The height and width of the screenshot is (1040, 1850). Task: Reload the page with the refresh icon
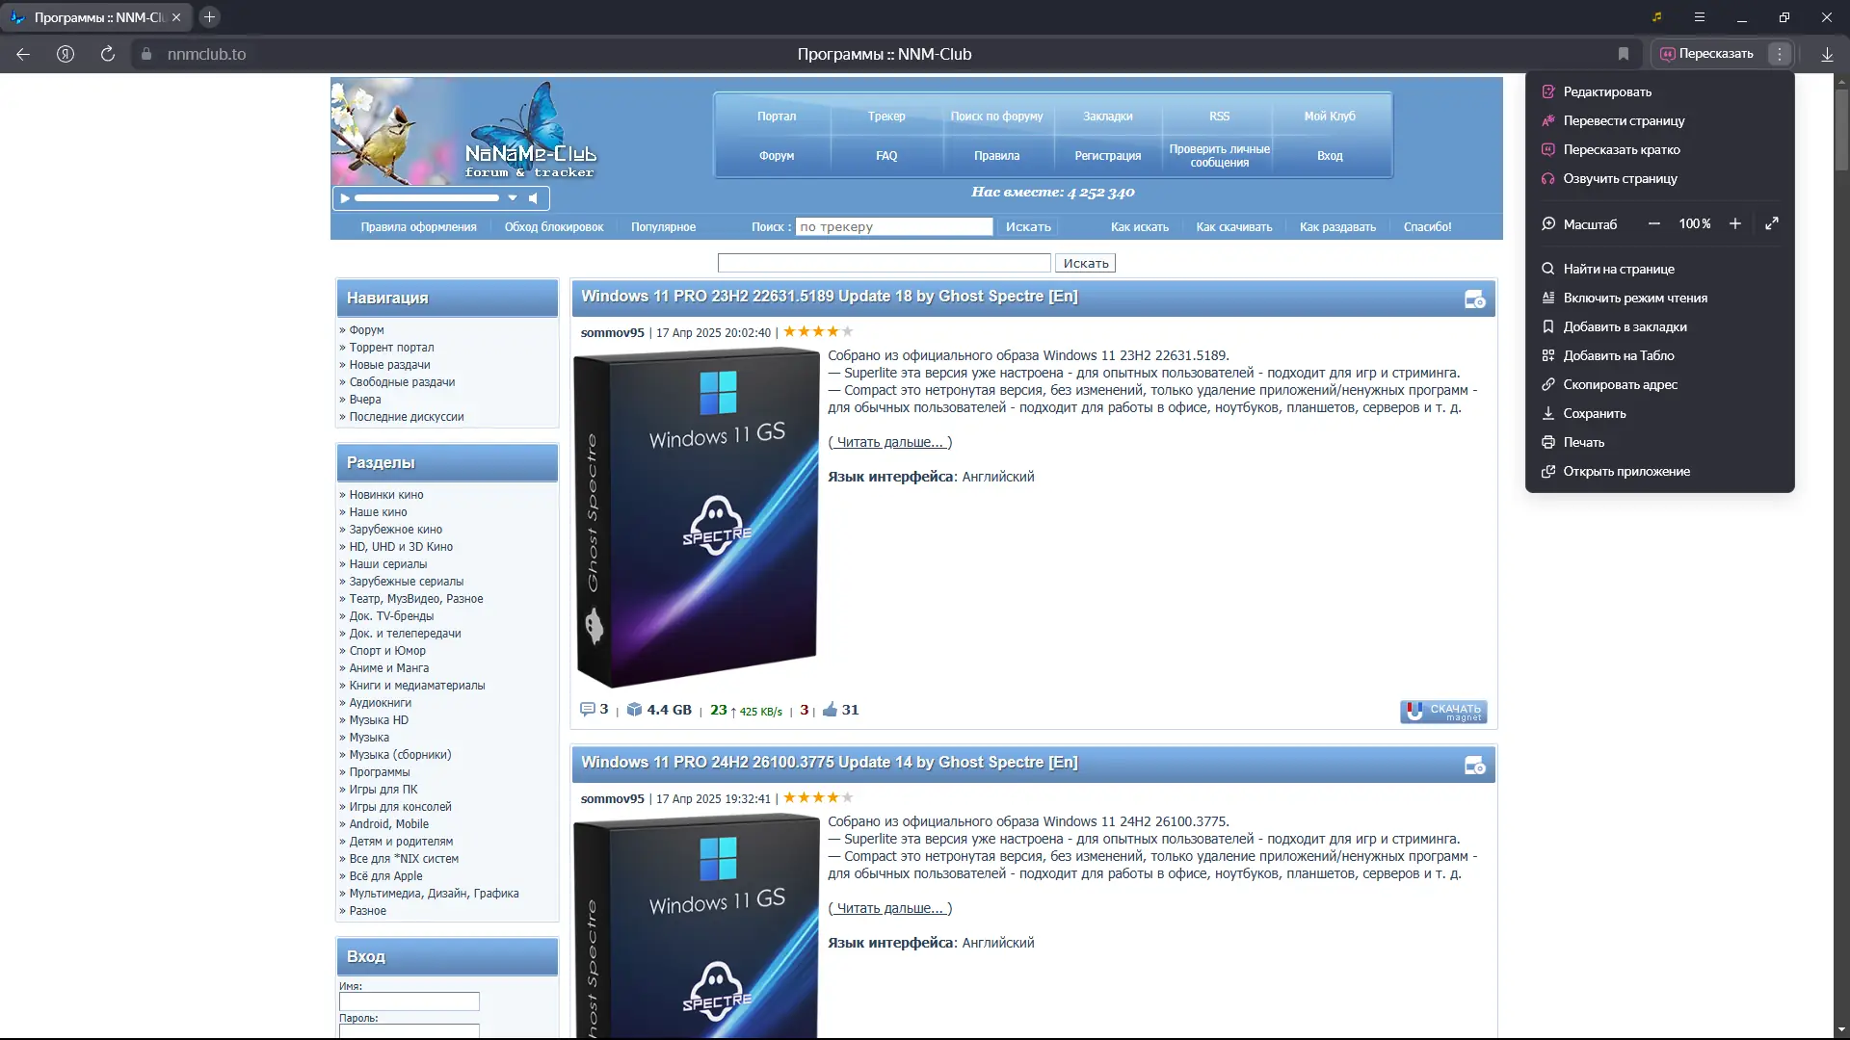pos(108,54)
